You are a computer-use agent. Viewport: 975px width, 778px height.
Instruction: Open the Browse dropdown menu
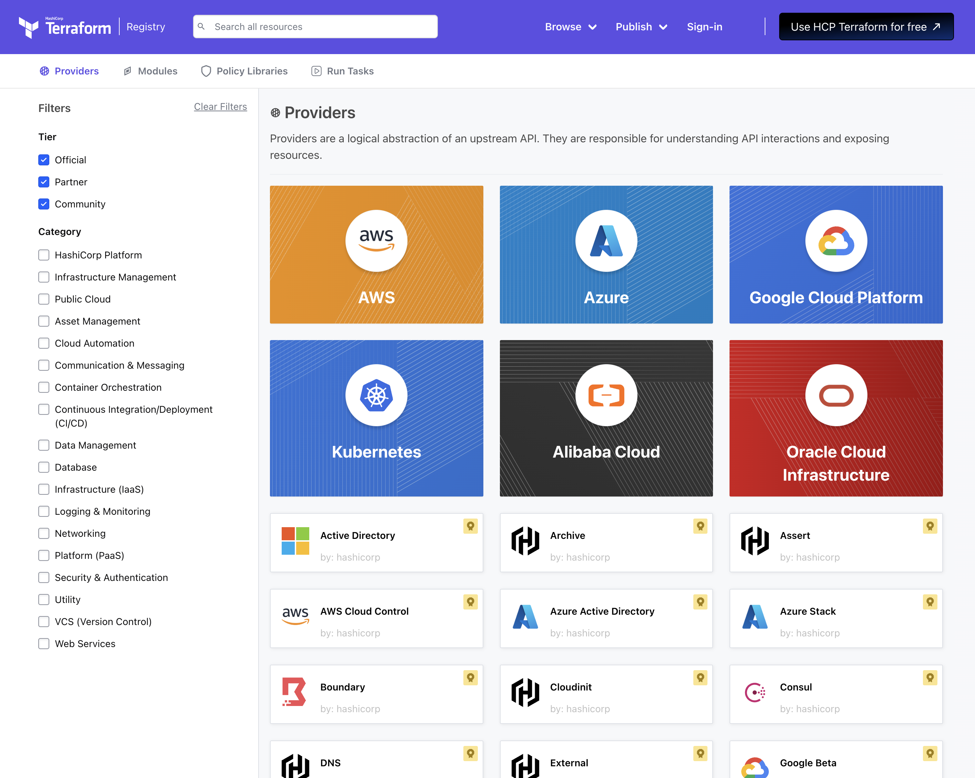[x=571, y=27]
